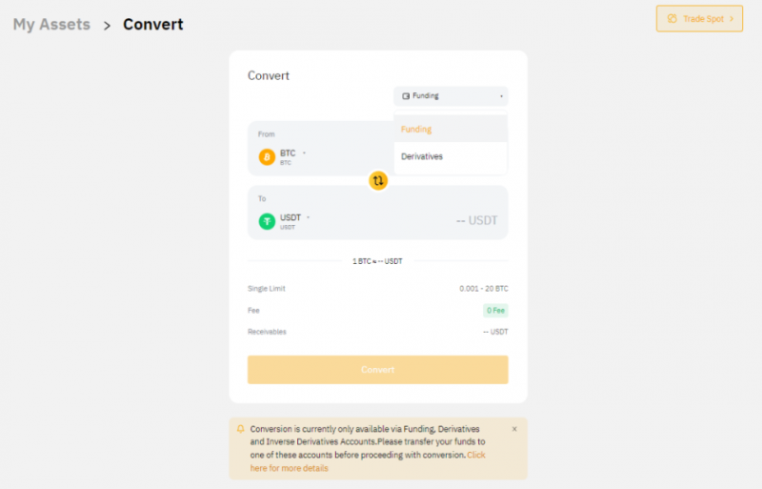Click the green USDT coin icon

[267, 221]
